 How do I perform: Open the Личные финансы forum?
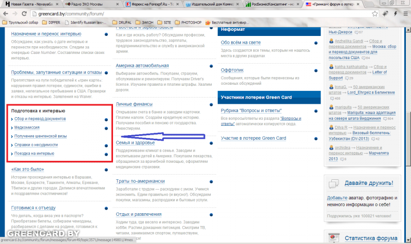point(134,104)
